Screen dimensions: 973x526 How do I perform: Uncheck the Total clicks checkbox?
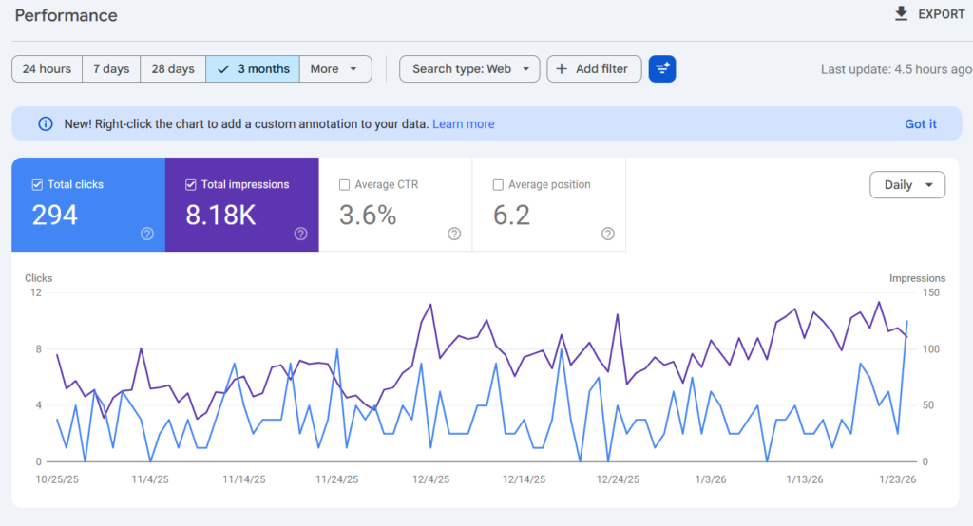click(37, 185)
